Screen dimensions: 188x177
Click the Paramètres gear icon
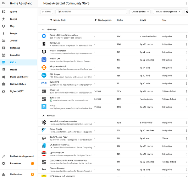(x=4, y=163)
